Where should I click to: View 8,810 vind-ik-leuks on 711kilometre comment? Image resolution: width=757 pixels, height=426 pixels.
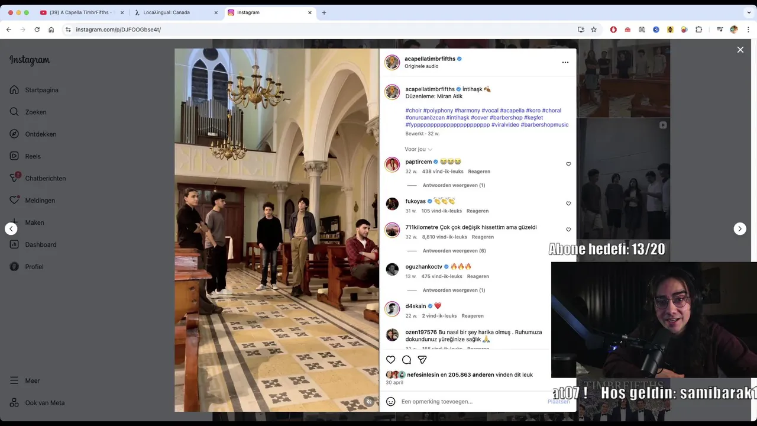coord(444,237)
